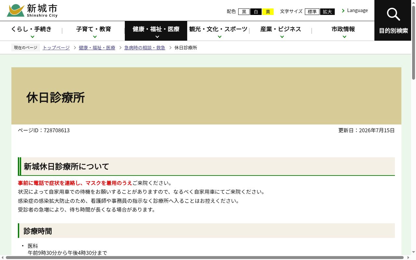This screenshot has height=260, width=416.
Task: Open 急病時の相談・救急 breadcrumb link
Action: point(145,48)
